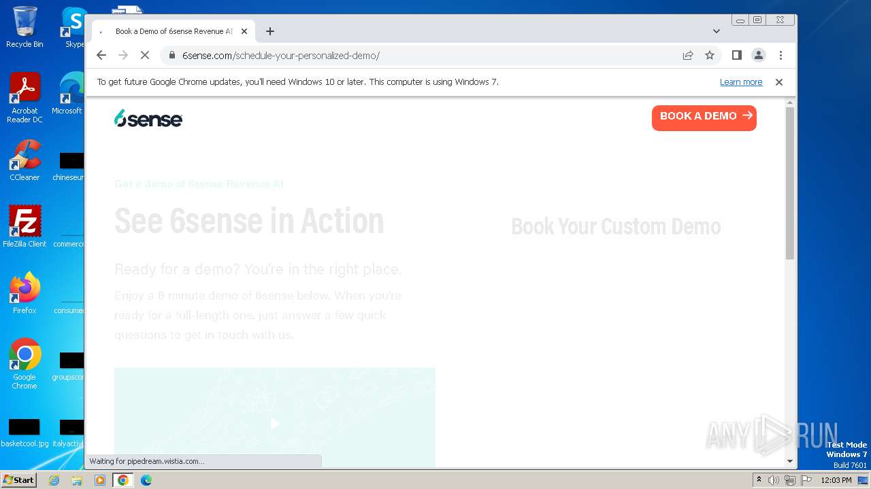
Task: Click the 6sense logo
Action: [x=148, y=118]
